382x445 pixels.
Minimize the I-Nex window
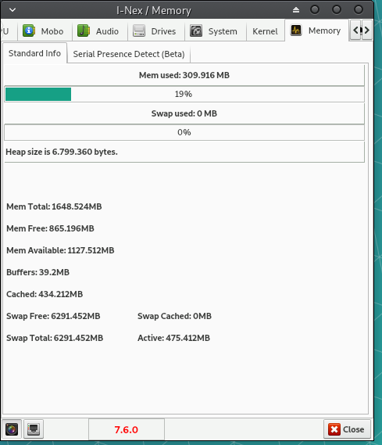(315, 9)
